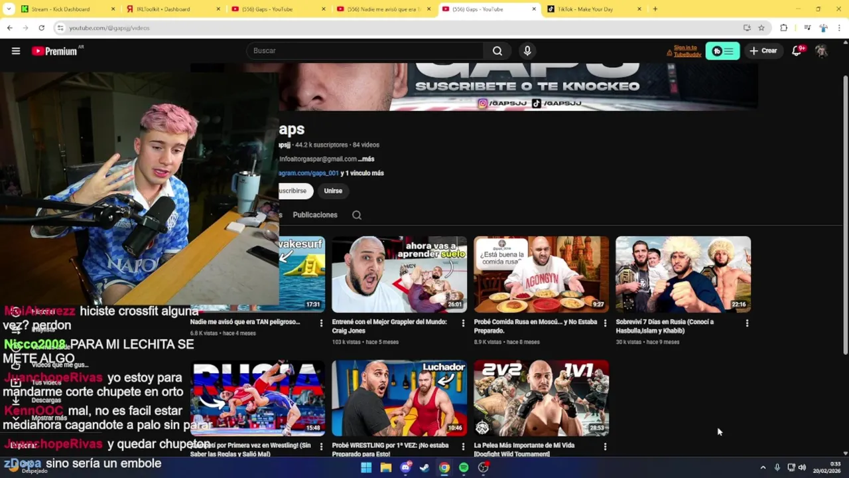This screenshot has width=849, height=478.
Task: Open RUSIA wrestling video thumbnail
Action: click(x=258, y=398)
